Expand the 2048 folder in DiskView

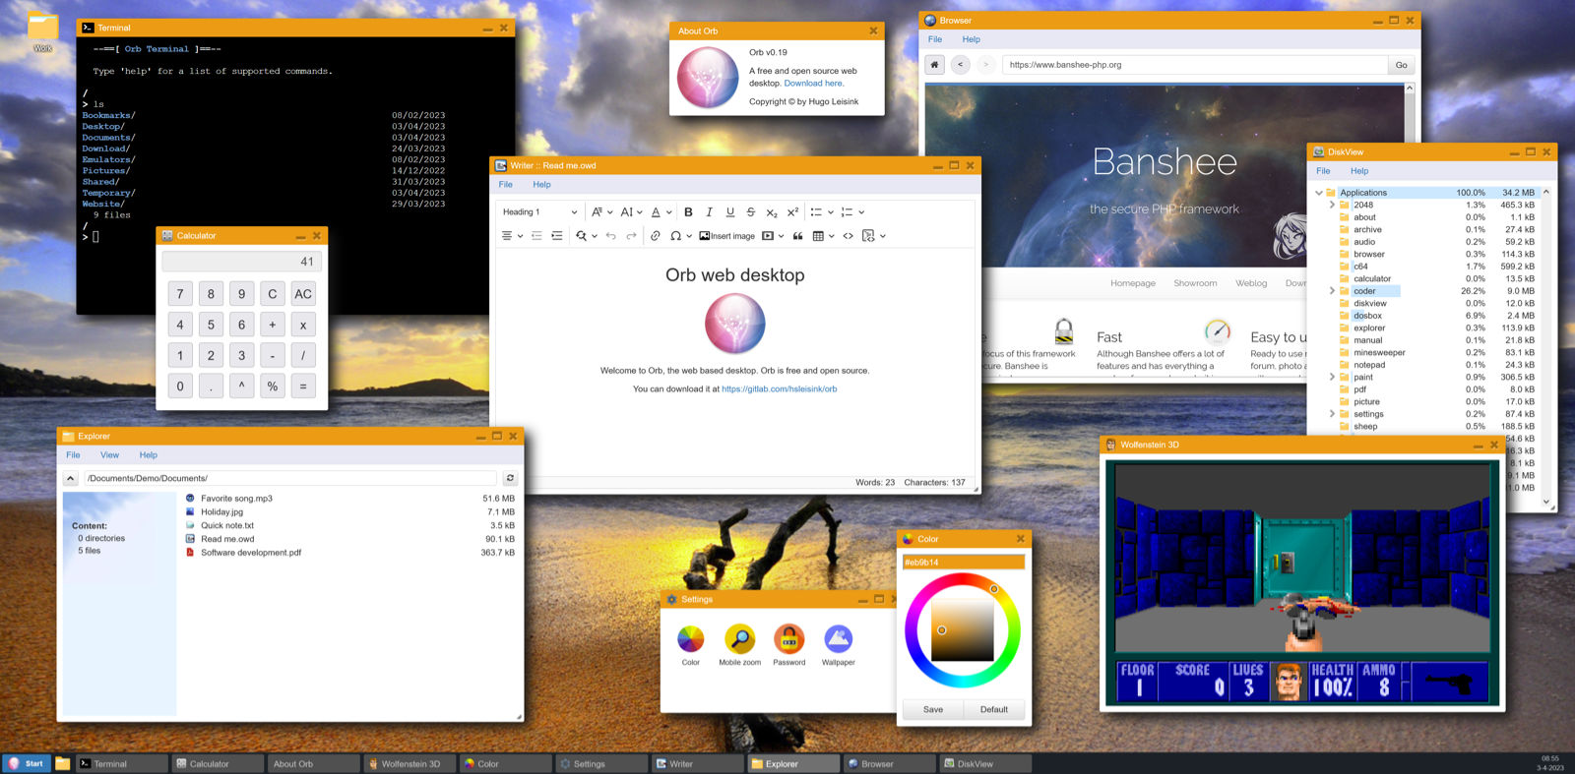click(x=1332, y=206)
